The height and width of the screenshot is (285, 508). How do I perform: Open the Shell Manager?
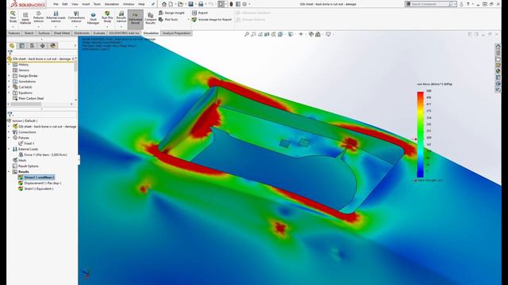click(x=93, y=18)
